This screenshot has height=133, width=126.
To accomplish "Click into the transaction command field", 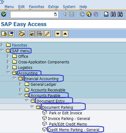I will [x=32, y=15].
